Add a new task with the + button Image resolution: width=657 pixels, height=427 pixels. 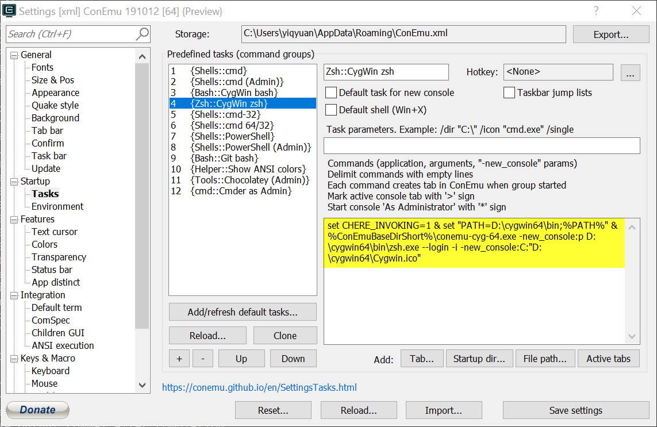179,358
